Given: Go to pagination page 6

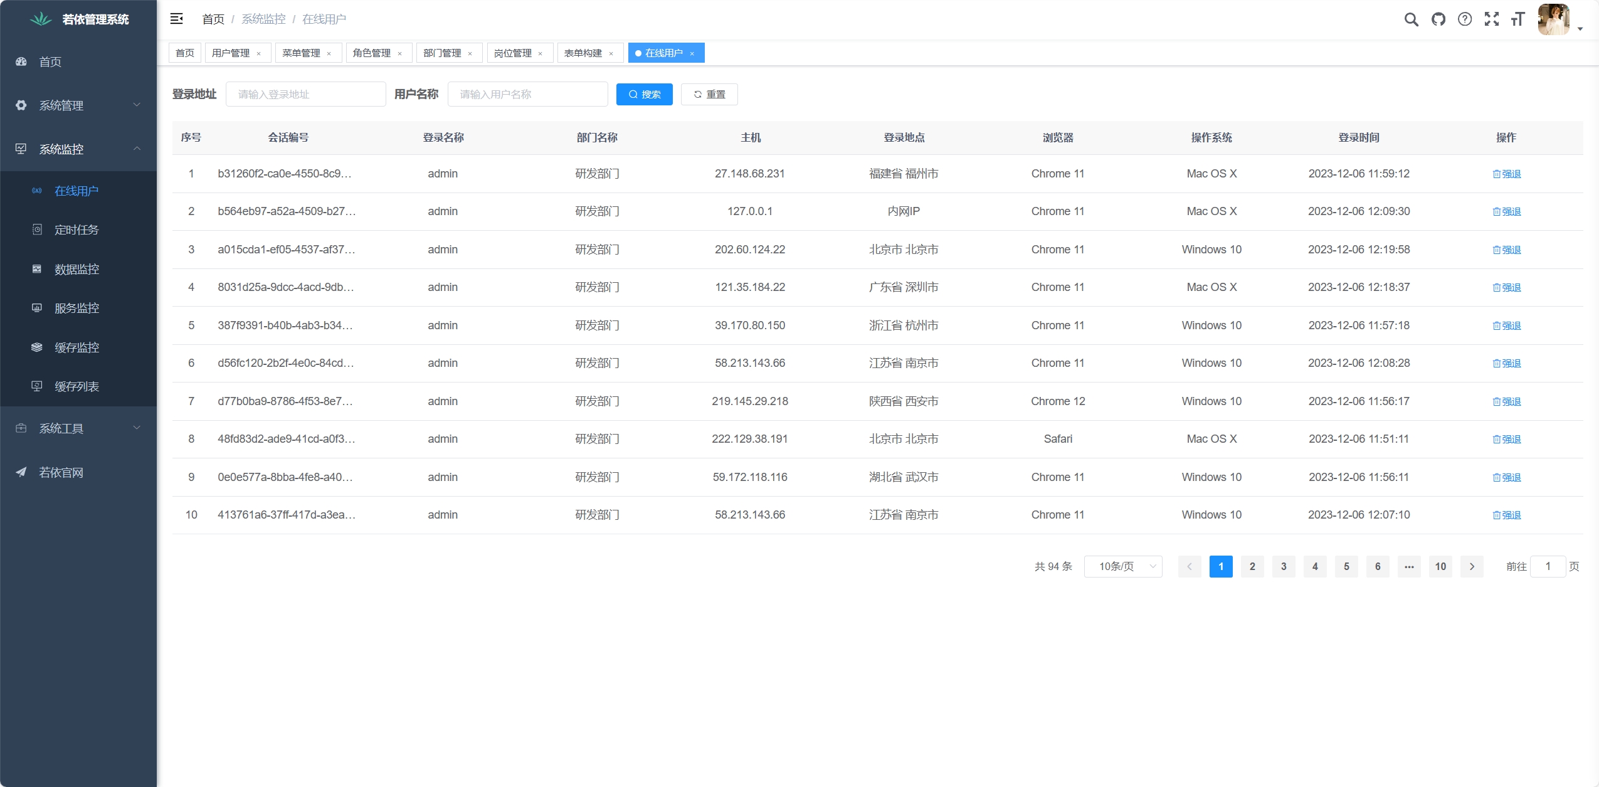Looking at the screenshot, I should point(1378,566).
